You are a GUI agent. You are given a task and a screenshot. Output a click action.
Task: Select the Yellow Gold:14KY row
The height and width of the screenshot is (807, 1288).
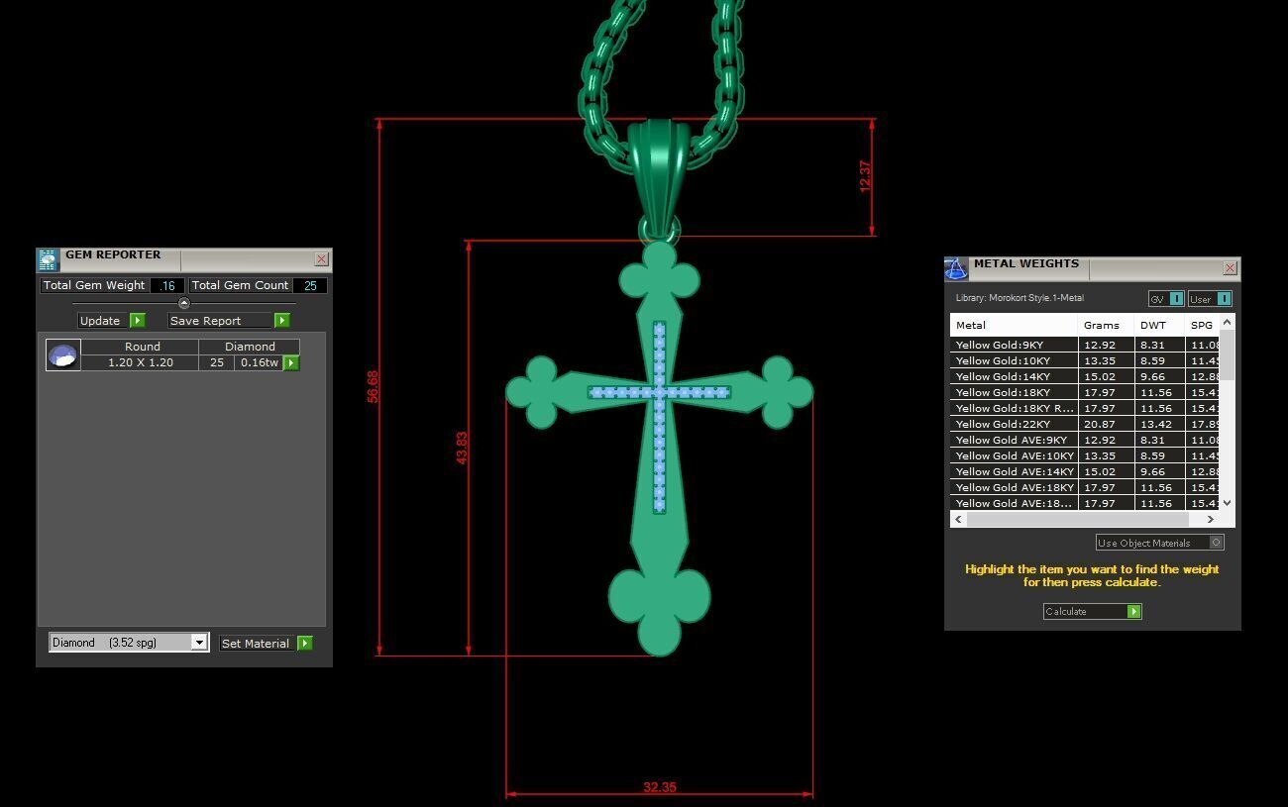(x=1085, y=376)
